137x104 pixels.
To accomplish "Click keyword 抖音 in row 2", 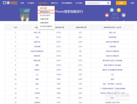I will pyautogui.click(x=37, y=37).
